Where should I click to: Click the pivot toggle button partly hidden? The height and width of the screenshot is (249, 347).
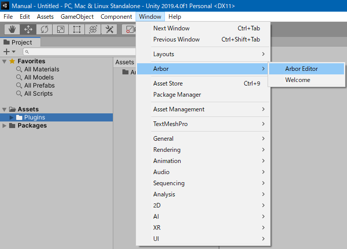tap(129, 29)
